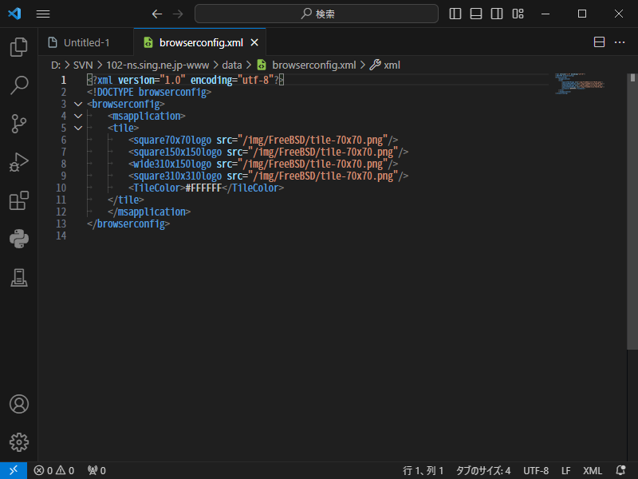Click the wide310x150logo tag name
Screen dimensions: 638x479
pyautogui.click(x=172, y=164)
